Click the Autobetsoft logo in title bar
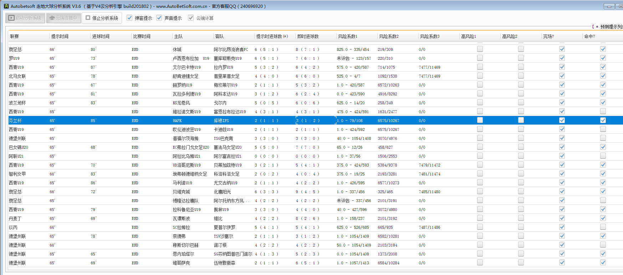623x275 pixels. point(6,6)
